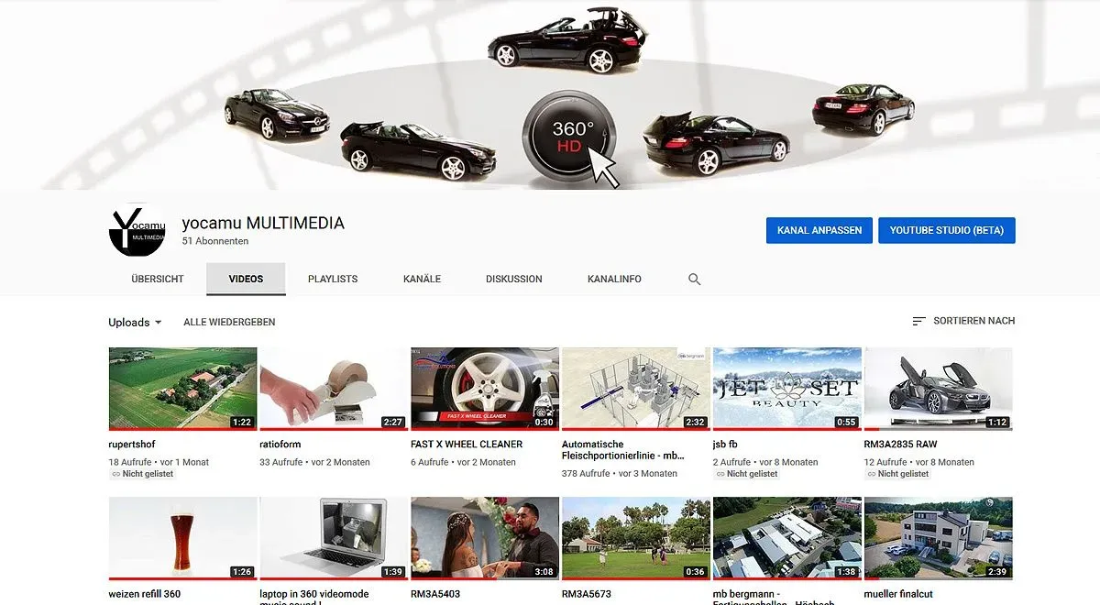This screenshot has height=605, width=1100.
Task: Click ALLE WIEDERGEBEN to play all
Action: point(229,323)
